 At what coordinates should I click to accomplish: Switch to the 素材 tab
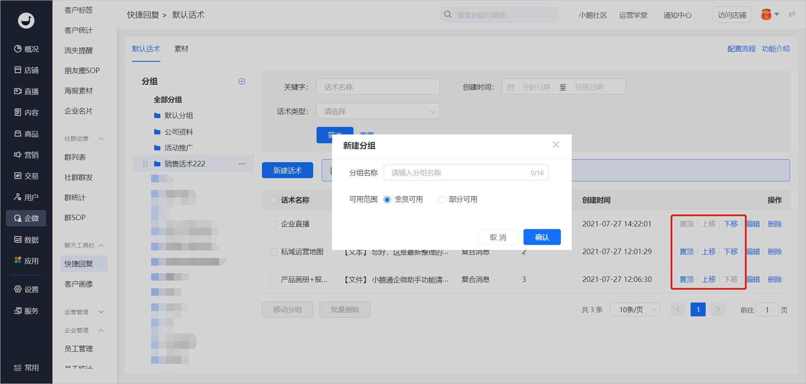click(x=181, y=49)
